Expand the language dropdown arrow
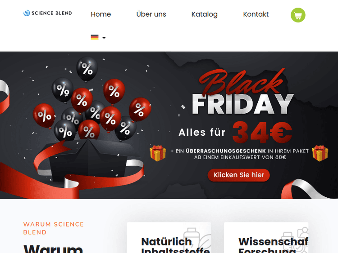 (x=104, y=38)
